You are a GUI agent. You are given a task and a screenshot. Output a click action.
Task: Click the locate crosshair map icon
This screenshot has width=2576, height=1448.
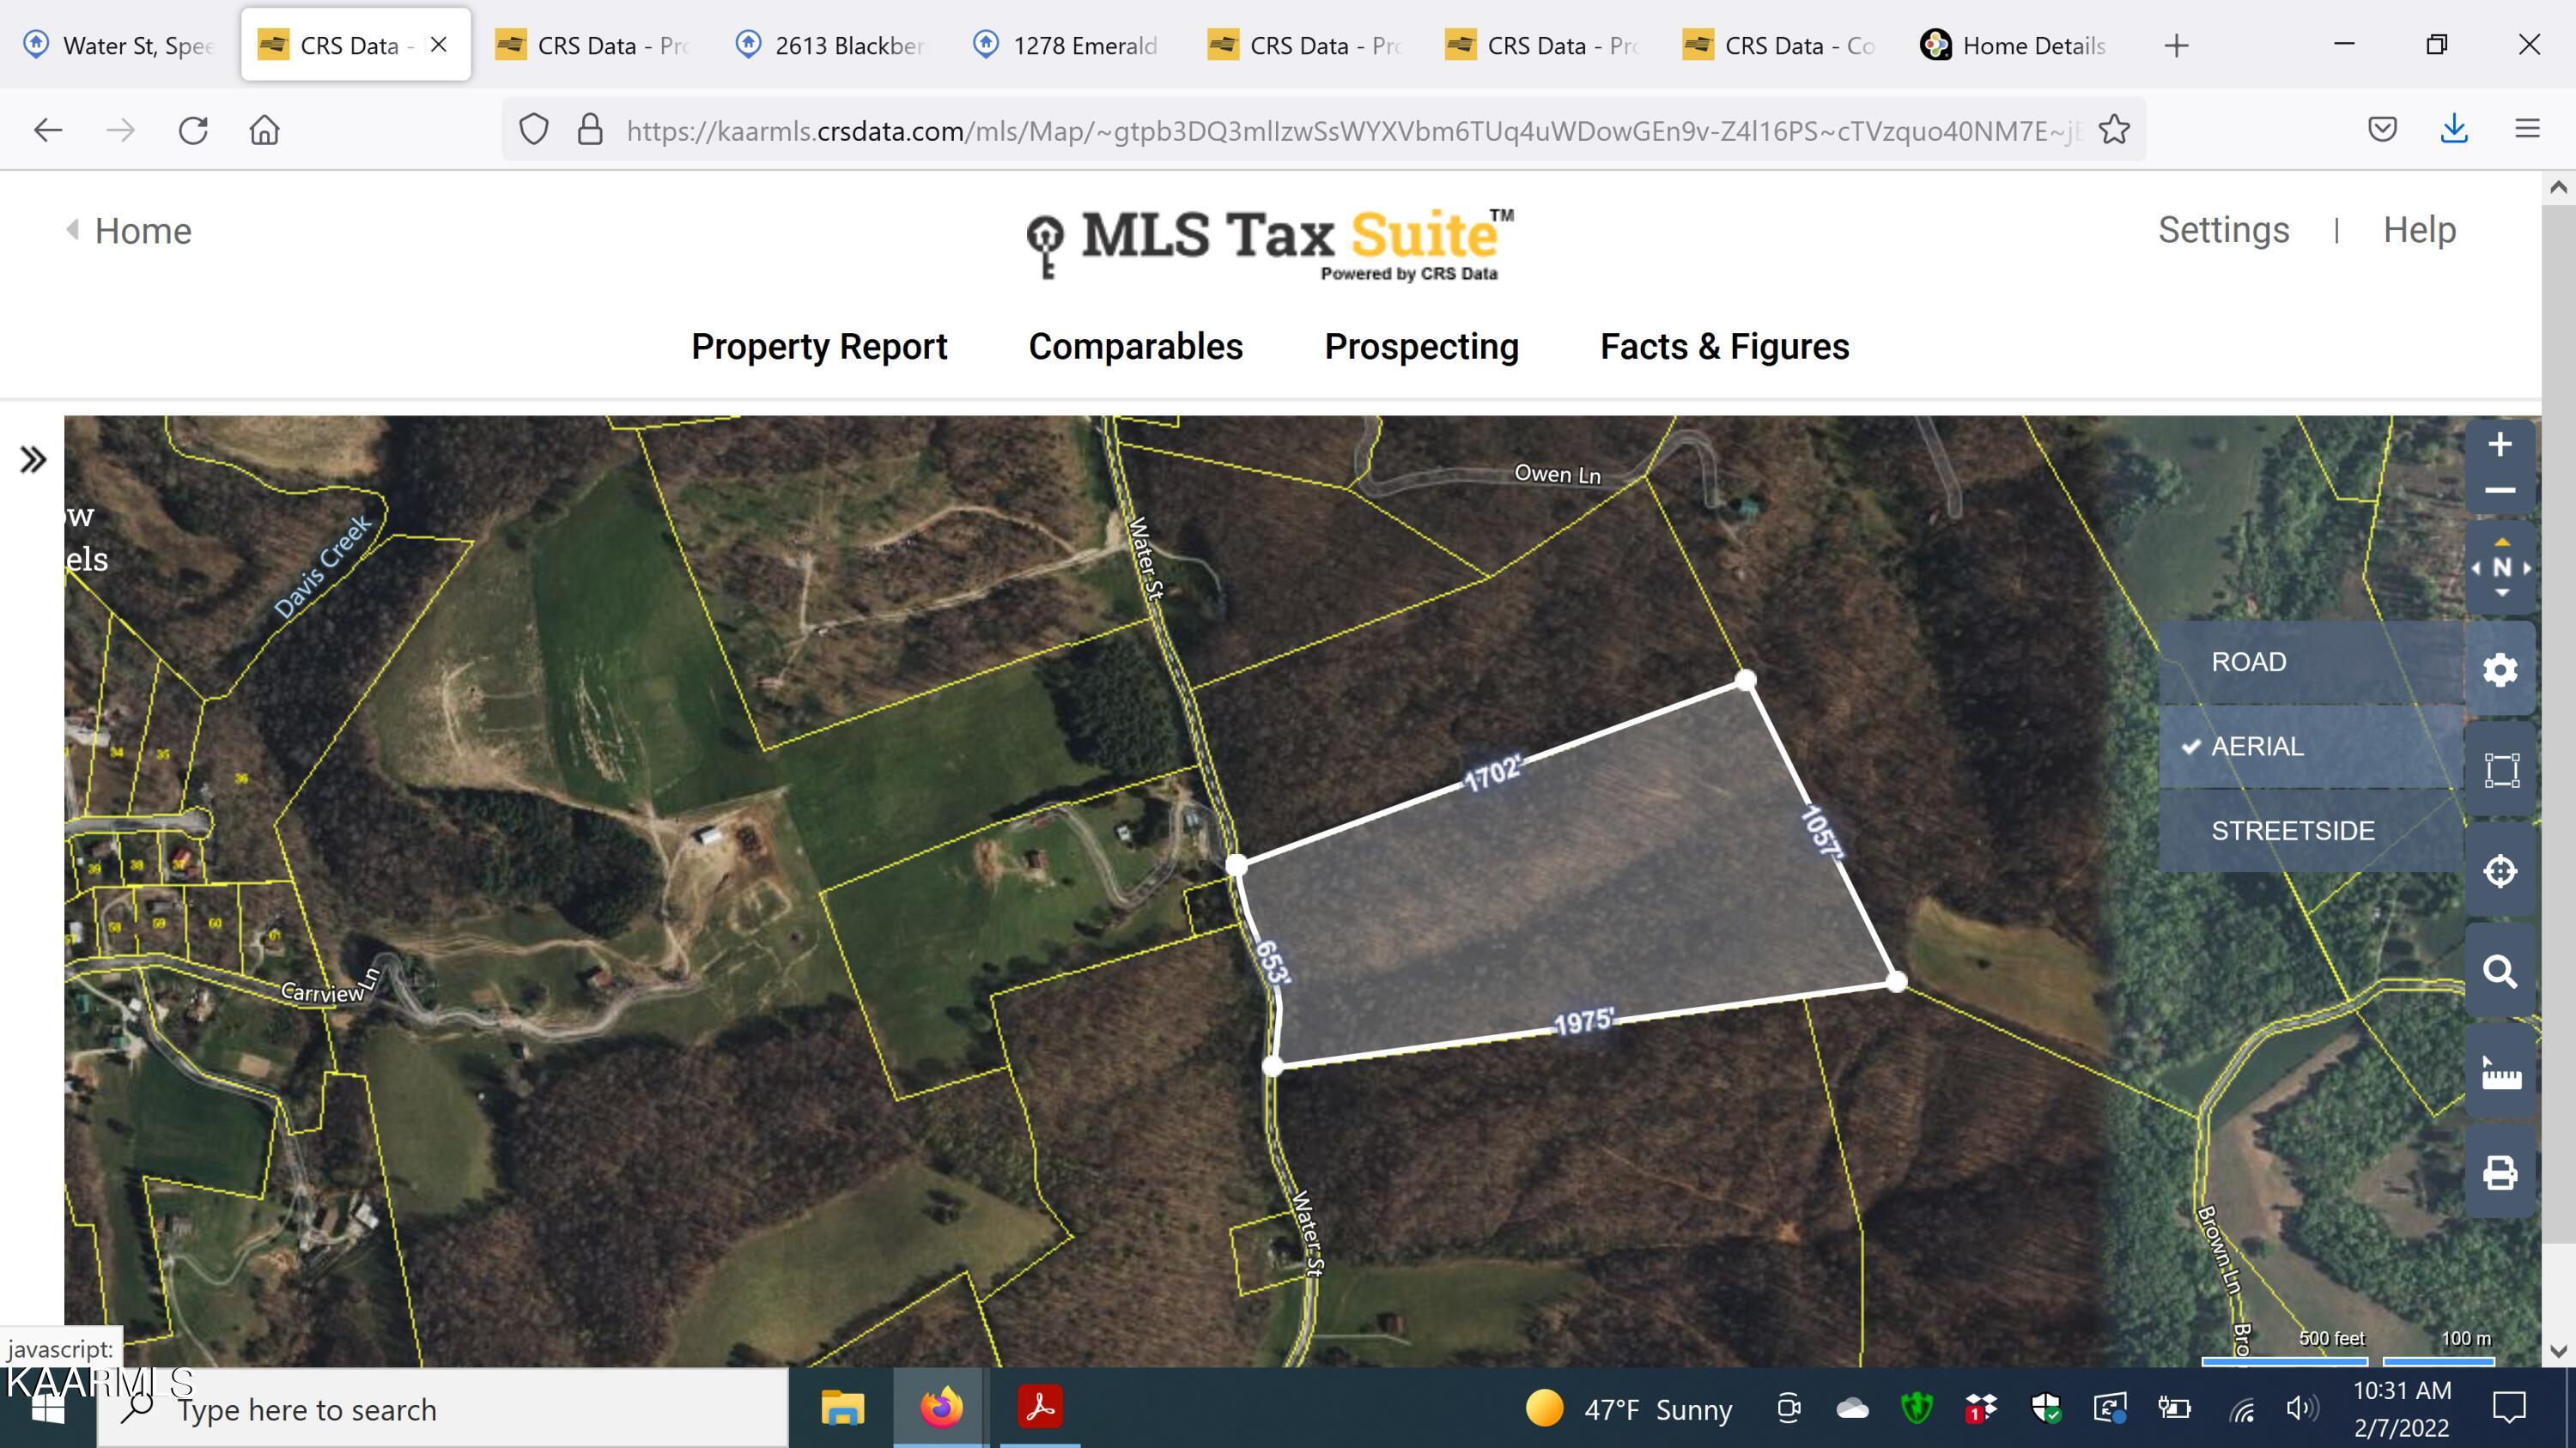coord(2499,871)
